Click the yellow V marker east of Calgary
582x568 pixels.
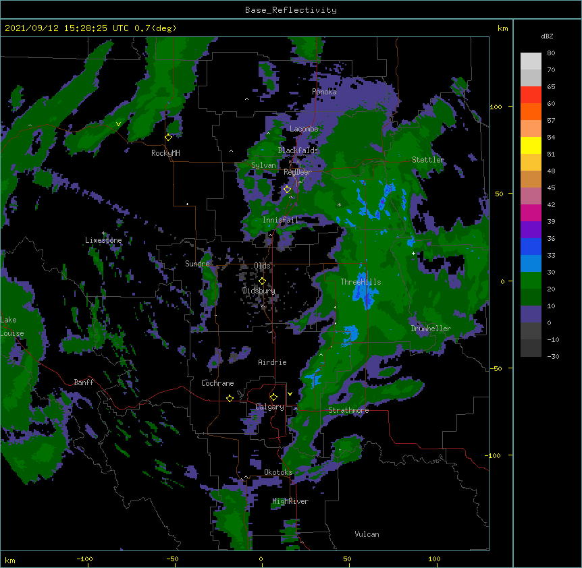pyautogui.click(x=290, y=394)
